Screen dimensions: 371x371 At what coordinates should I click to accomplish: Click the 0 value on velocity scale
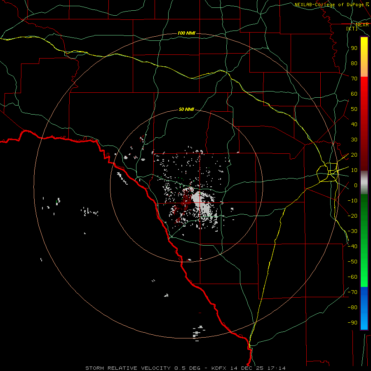[355, 185]
